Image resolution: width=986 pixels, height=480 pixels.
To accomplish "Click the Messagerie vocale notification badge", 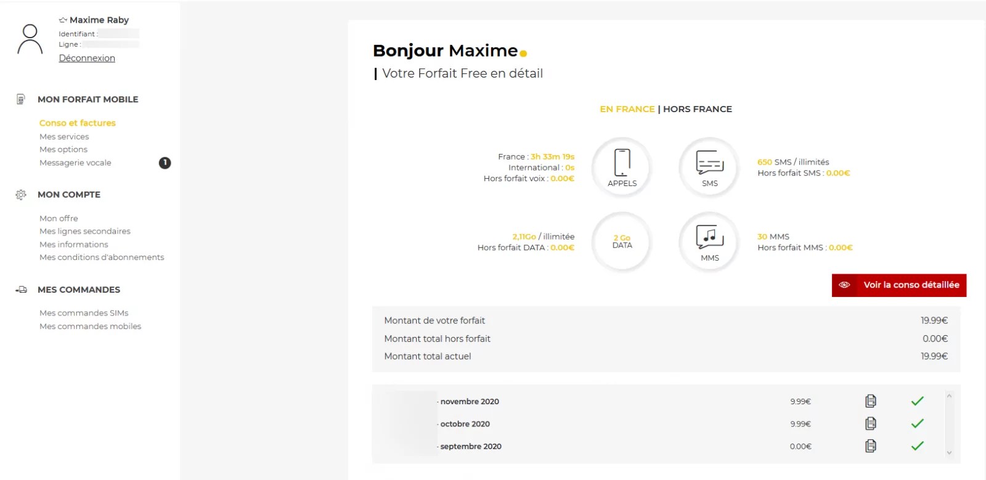I will (x=164, y=163).
